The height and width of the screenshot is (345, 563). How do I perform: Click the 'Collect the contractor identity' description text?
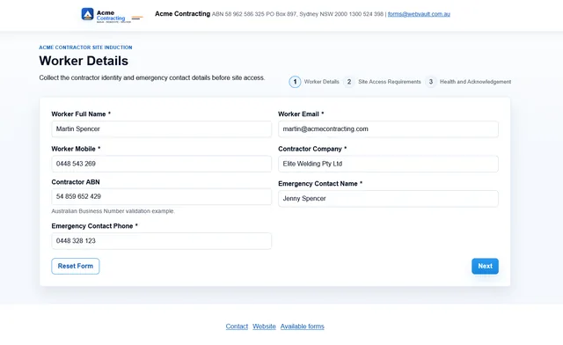point(152,77)
